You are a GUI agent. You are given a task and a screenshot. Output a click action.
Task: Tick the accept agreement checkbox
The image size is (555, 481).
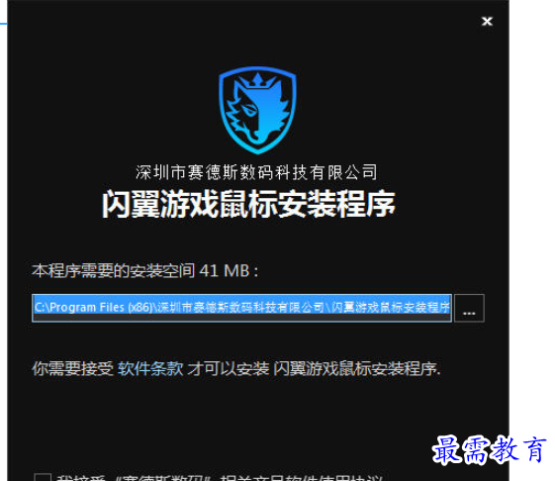(43, 477)
